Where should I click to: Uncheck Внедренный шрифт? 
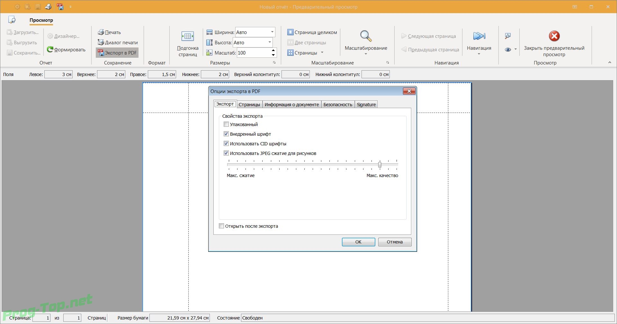pos(226,134)
